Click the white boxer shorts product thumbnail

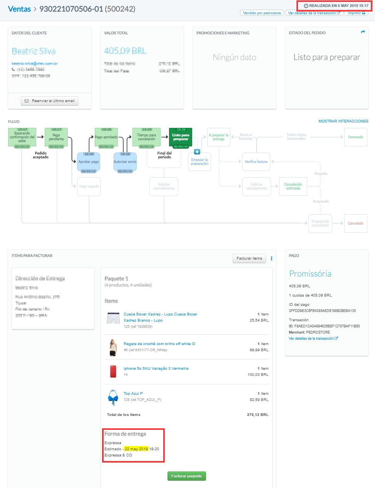tap(113, 318)
